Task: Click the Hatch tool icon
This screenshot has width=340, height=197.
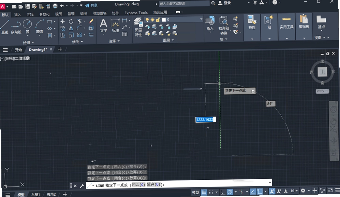Action: pos(50,35)
